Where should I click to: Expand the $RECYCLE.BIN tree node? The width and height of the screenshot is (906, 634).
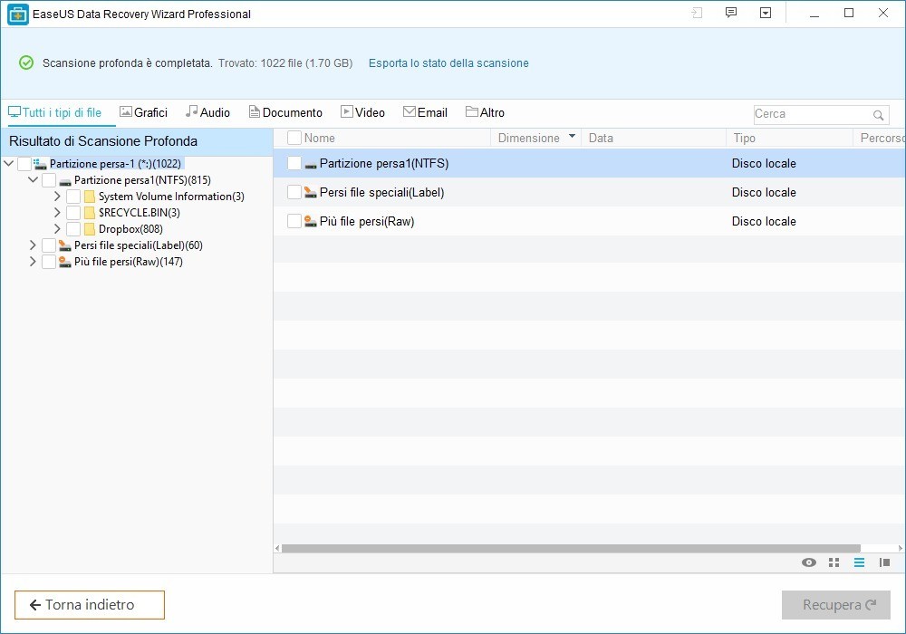(x=57, y=213)
